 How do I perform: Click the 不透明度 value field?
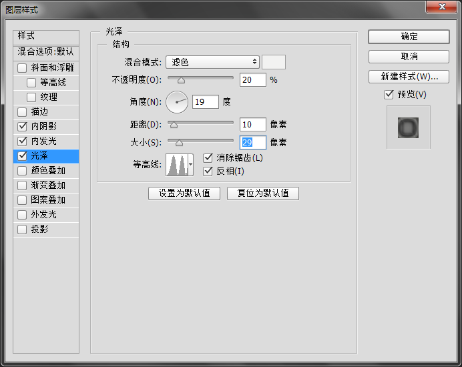(x=253, y=80)
